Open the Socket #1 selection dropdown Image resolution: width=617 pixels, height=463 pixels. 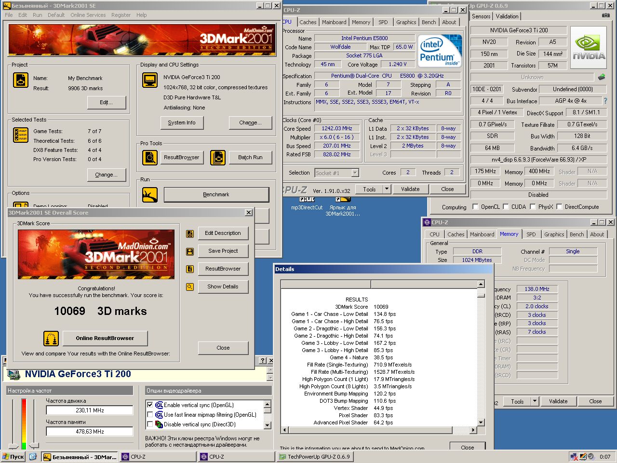(x=355, y=173)
